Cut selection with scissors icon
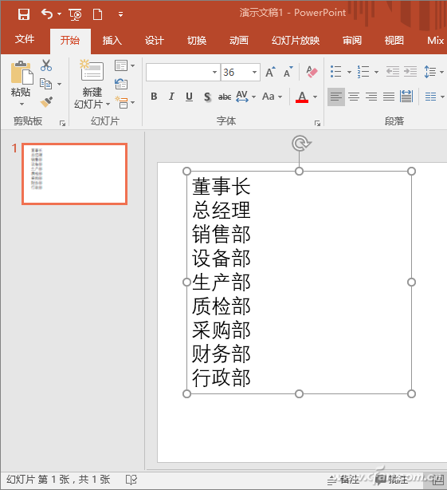447x490 pixels. (x=46, y=65)
